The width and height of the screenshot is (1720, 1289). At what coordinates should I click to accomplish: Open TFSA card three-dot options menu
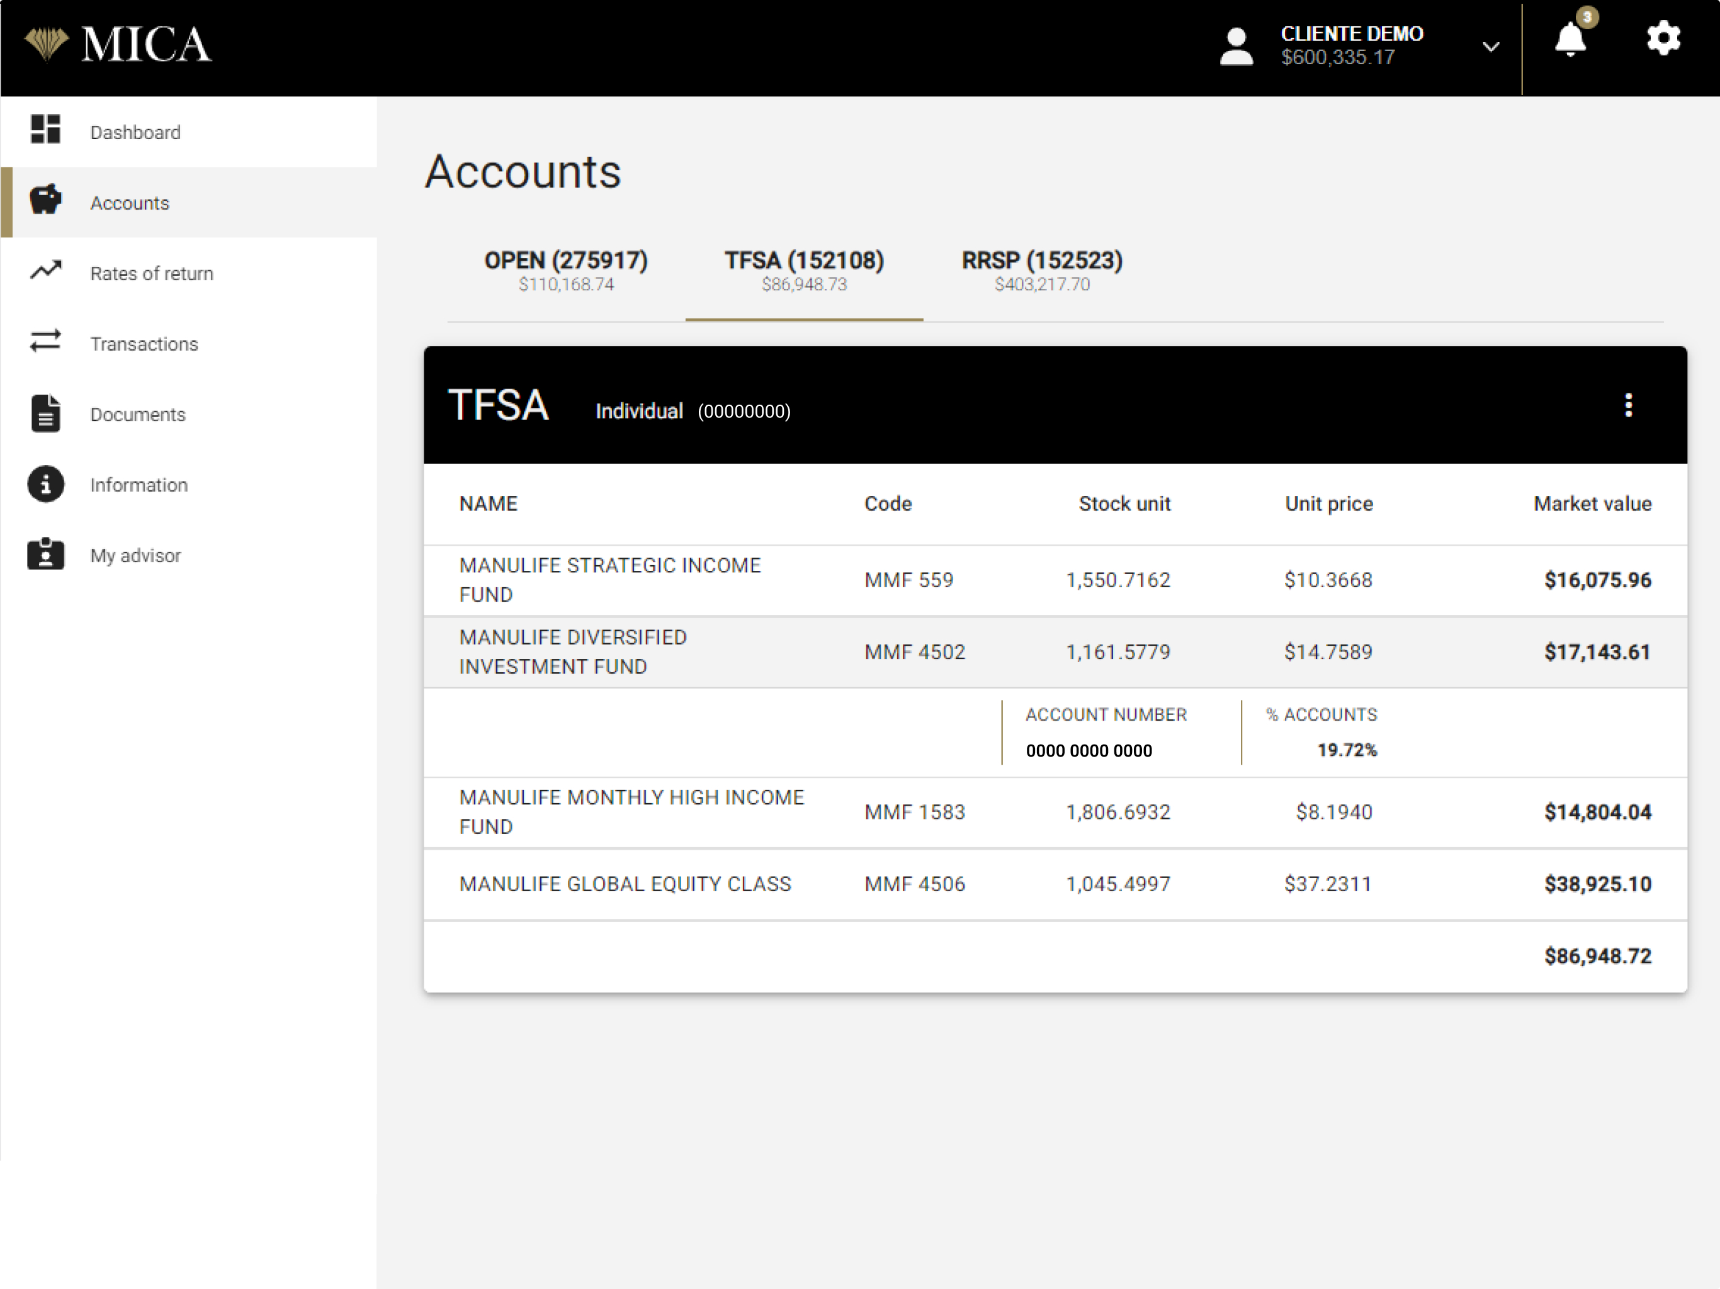[x=1628, y=405]
